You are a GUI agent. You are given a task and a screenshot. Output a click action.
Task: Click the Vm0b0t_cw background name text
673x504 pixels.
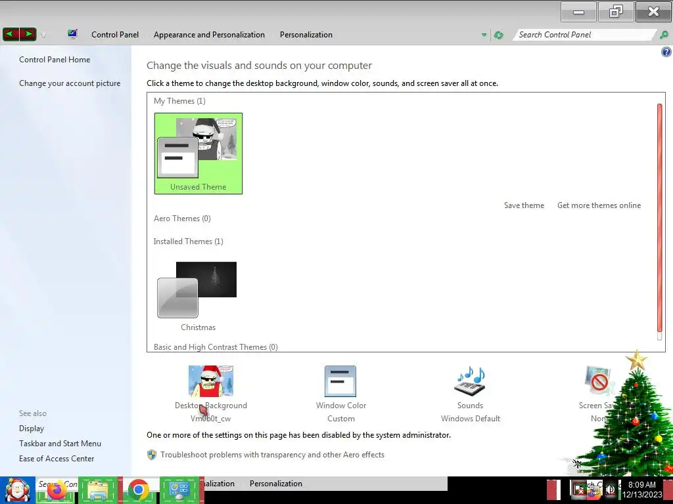coord(211,419)
